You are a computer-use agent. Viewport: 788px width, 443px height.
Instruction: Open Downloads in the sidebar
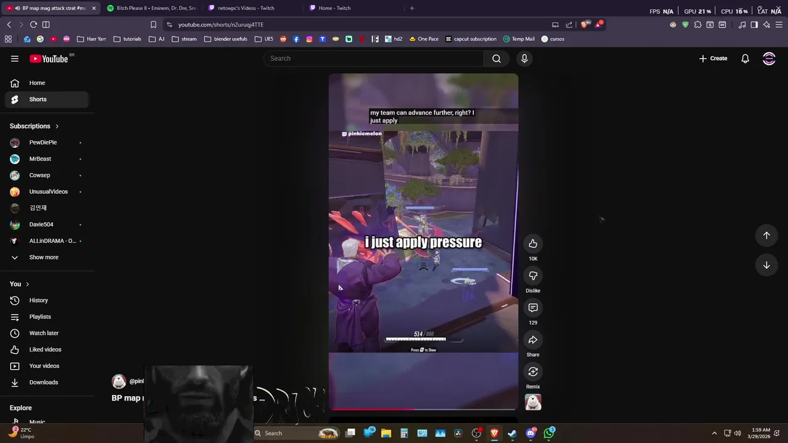pos(47,382)
